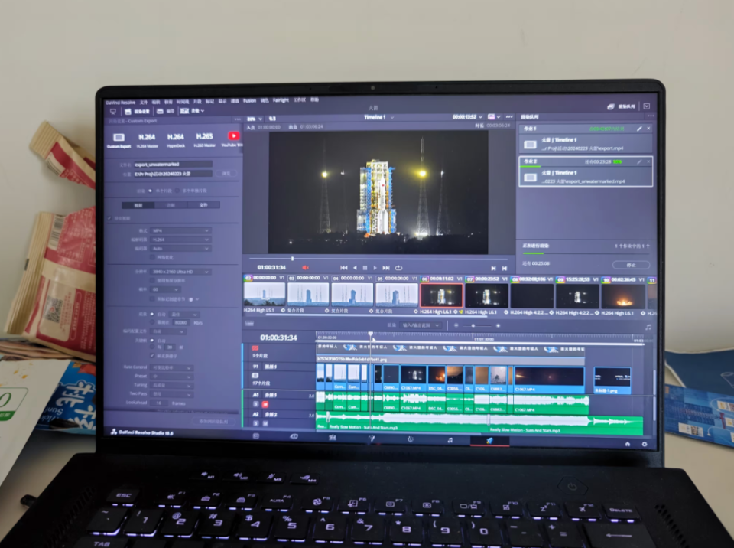Screen dimensions: 734x548
Task: Play the viewer in reverse
Action: pyautogui.click(x=355, y=268)
